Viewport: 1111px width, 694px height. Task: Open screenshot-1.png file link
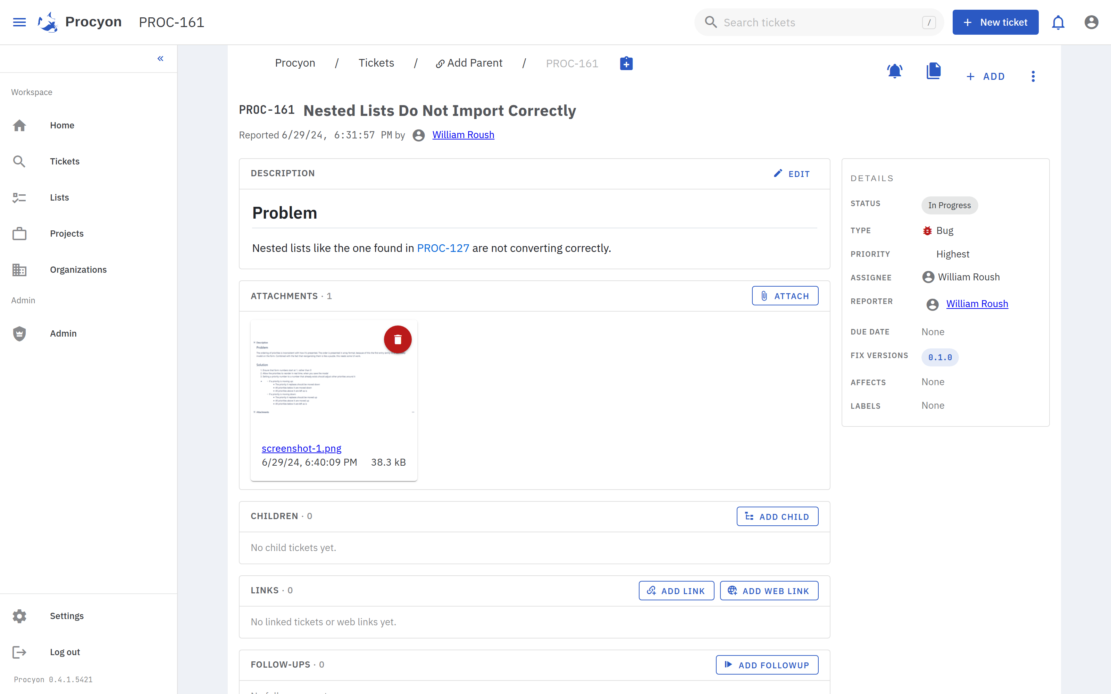tap(301, 448)
